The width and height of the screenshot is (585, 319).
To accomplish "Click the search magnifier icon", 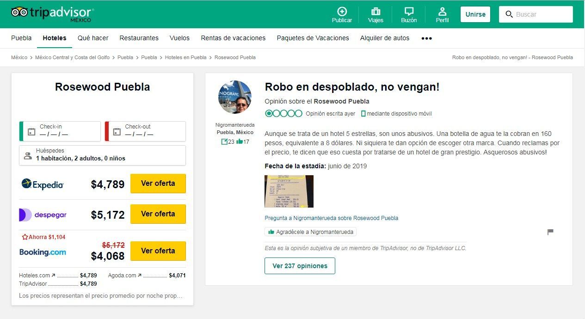I will click(509, 14).
